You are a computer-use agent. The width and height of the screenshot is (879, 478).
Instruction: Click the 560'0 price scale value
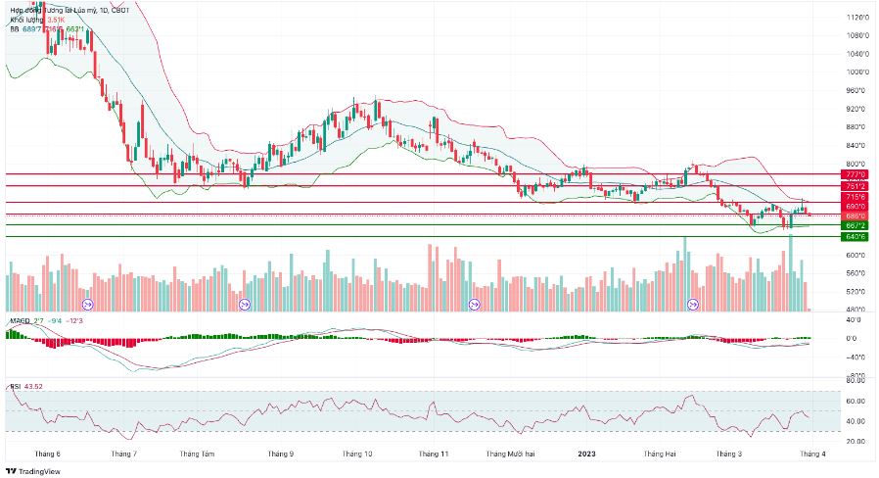coord(857,274)
